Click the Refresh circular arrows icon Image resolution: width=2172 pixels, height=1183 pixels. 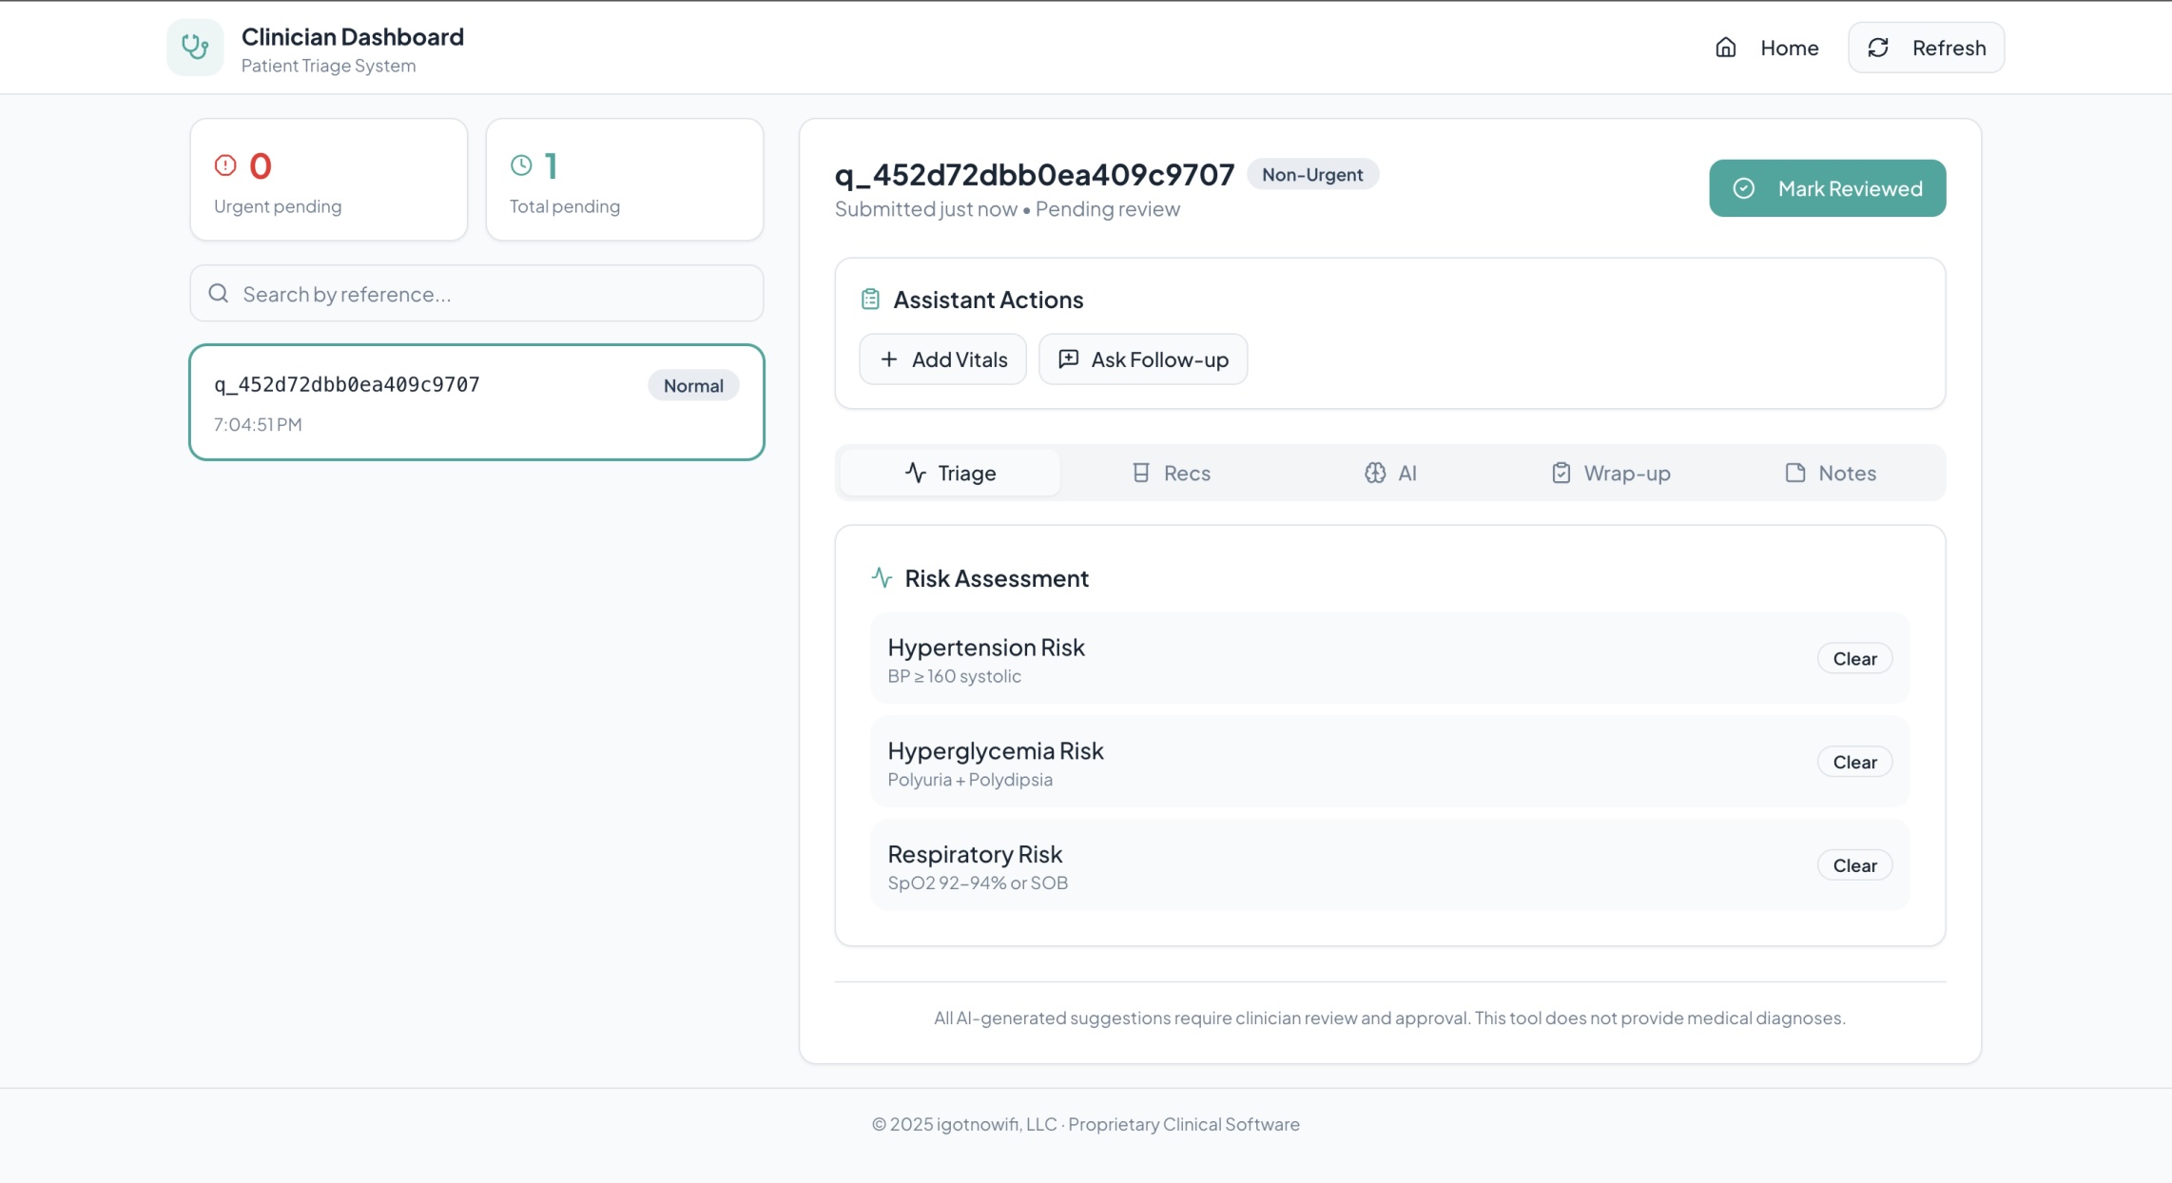[x=1878, y=48]
